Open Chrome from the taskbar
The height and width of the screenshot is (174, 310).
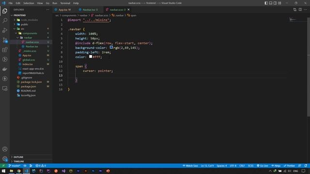(19, 171)
